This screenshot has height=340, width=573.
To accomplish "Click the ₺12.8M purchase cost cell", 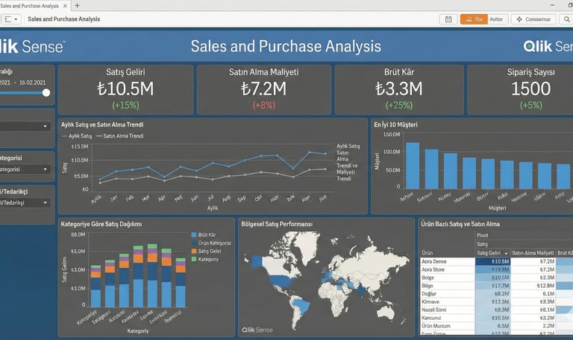I will click(533, 286).
